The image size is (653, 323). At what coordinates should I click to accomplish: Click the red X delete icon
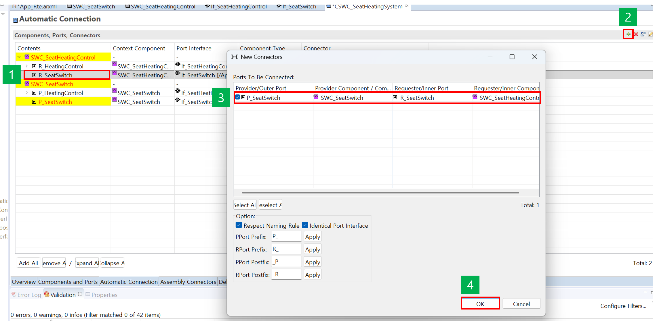[x=636, y=34]
